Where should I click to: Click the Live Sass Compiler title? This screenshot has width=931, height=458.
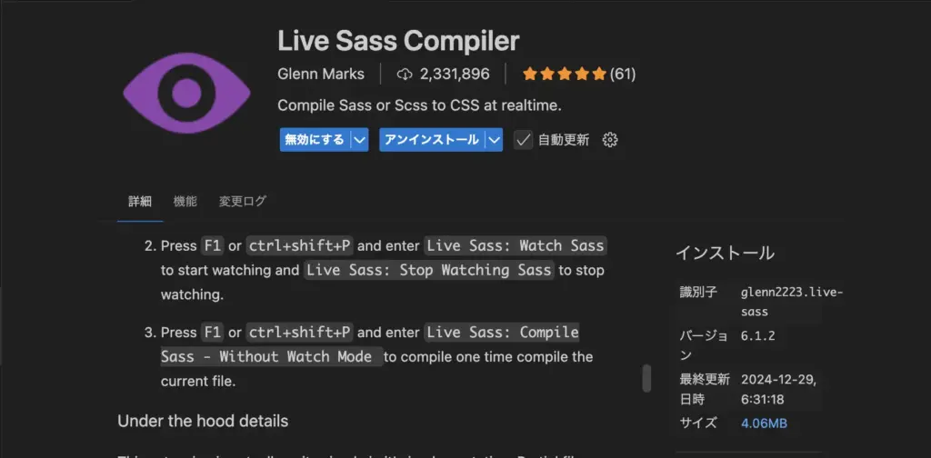(x=398, y=41)
